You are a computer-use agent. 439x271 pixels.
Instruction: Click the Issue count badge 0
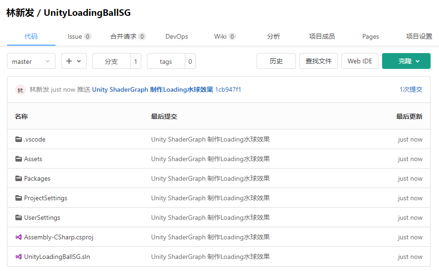pyautogui.click(x=88, y=36)
